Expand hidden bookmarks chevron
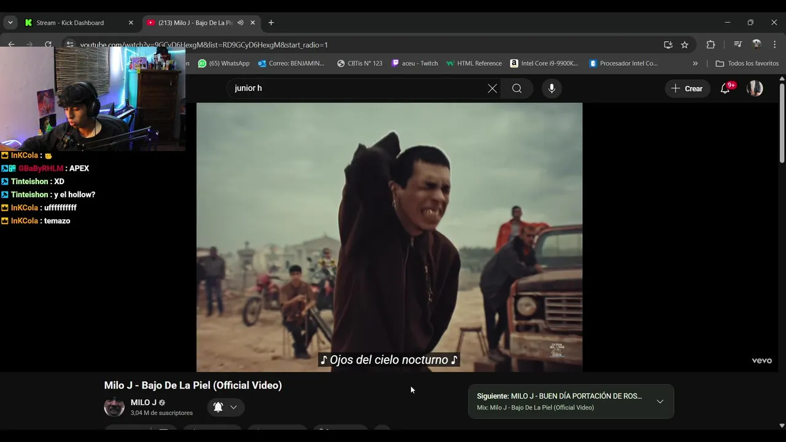 pos(695,63)
